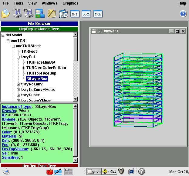This screenshot has height=176, width=189.
Task: Expand the TKRCoreOuterBottom tree node
Action: [24, 68]
